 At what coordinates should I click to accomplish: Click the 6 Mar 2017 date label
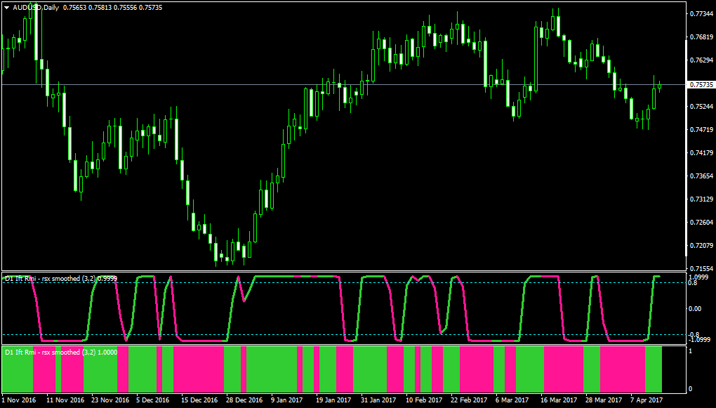[x=512, y=400]
